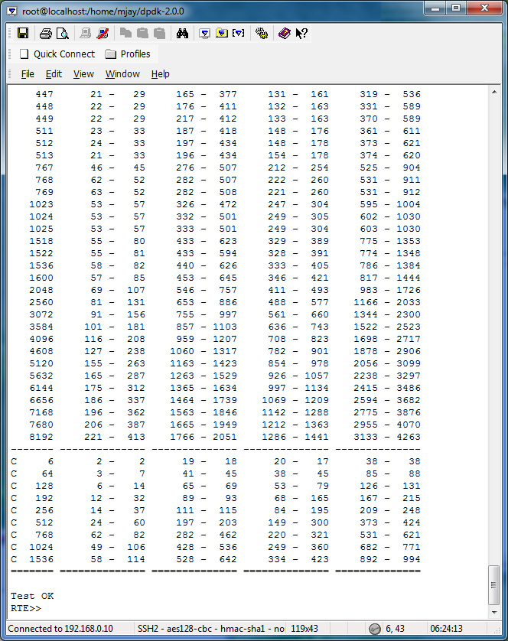Viewport: 508px width, 641px height.
Task: Click the value '1024' in the non-C rows
Action: click(41, 216)
